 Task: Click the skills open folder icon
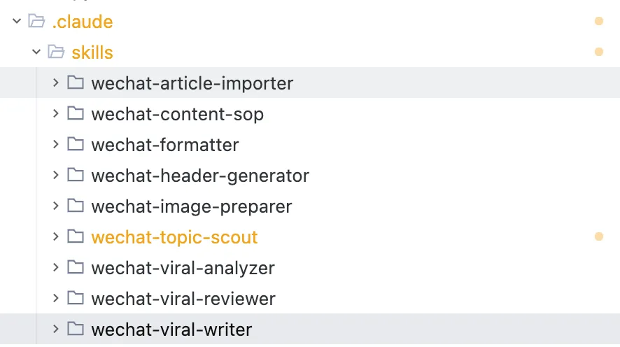(56, 52)
